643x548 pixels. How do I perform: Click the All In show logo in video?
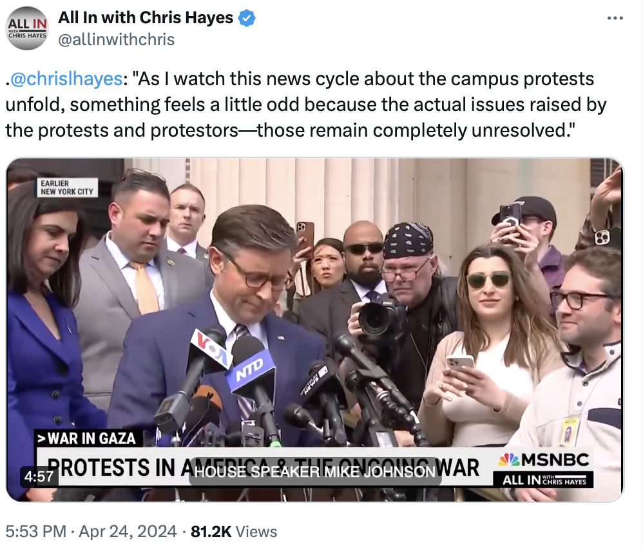543,480
